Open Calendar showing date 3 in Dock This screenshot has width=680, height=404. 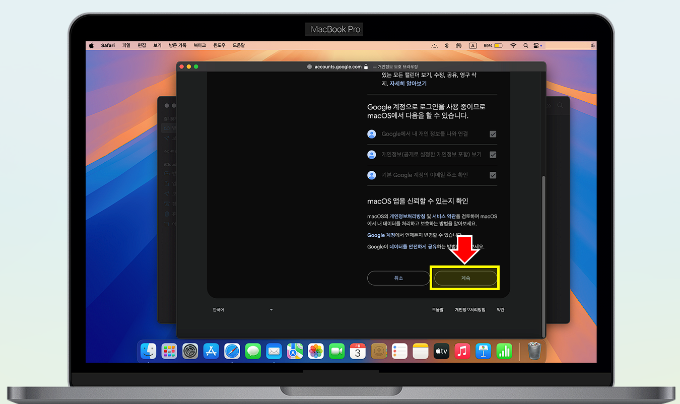coord(358,351)
